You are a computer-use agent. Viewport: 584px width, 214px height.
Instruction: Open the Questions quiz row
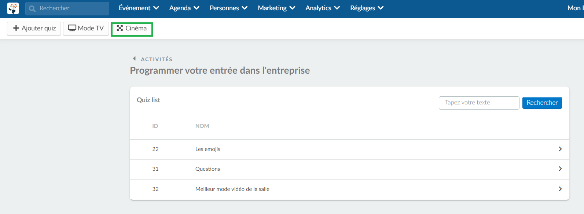[349, 169]
